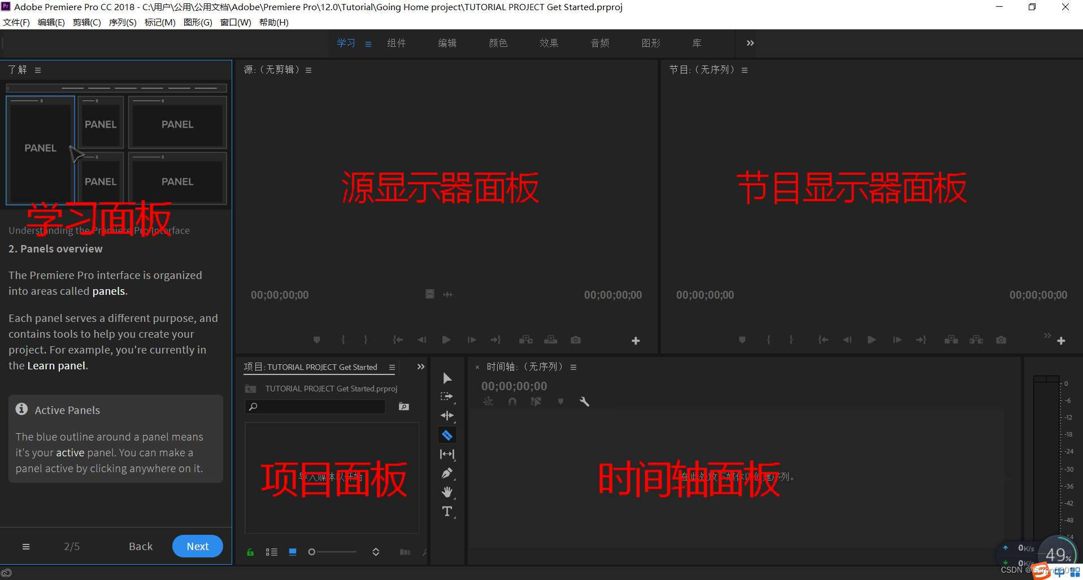
Task: Show the overflow workspaces chevron
Action: 750,43
